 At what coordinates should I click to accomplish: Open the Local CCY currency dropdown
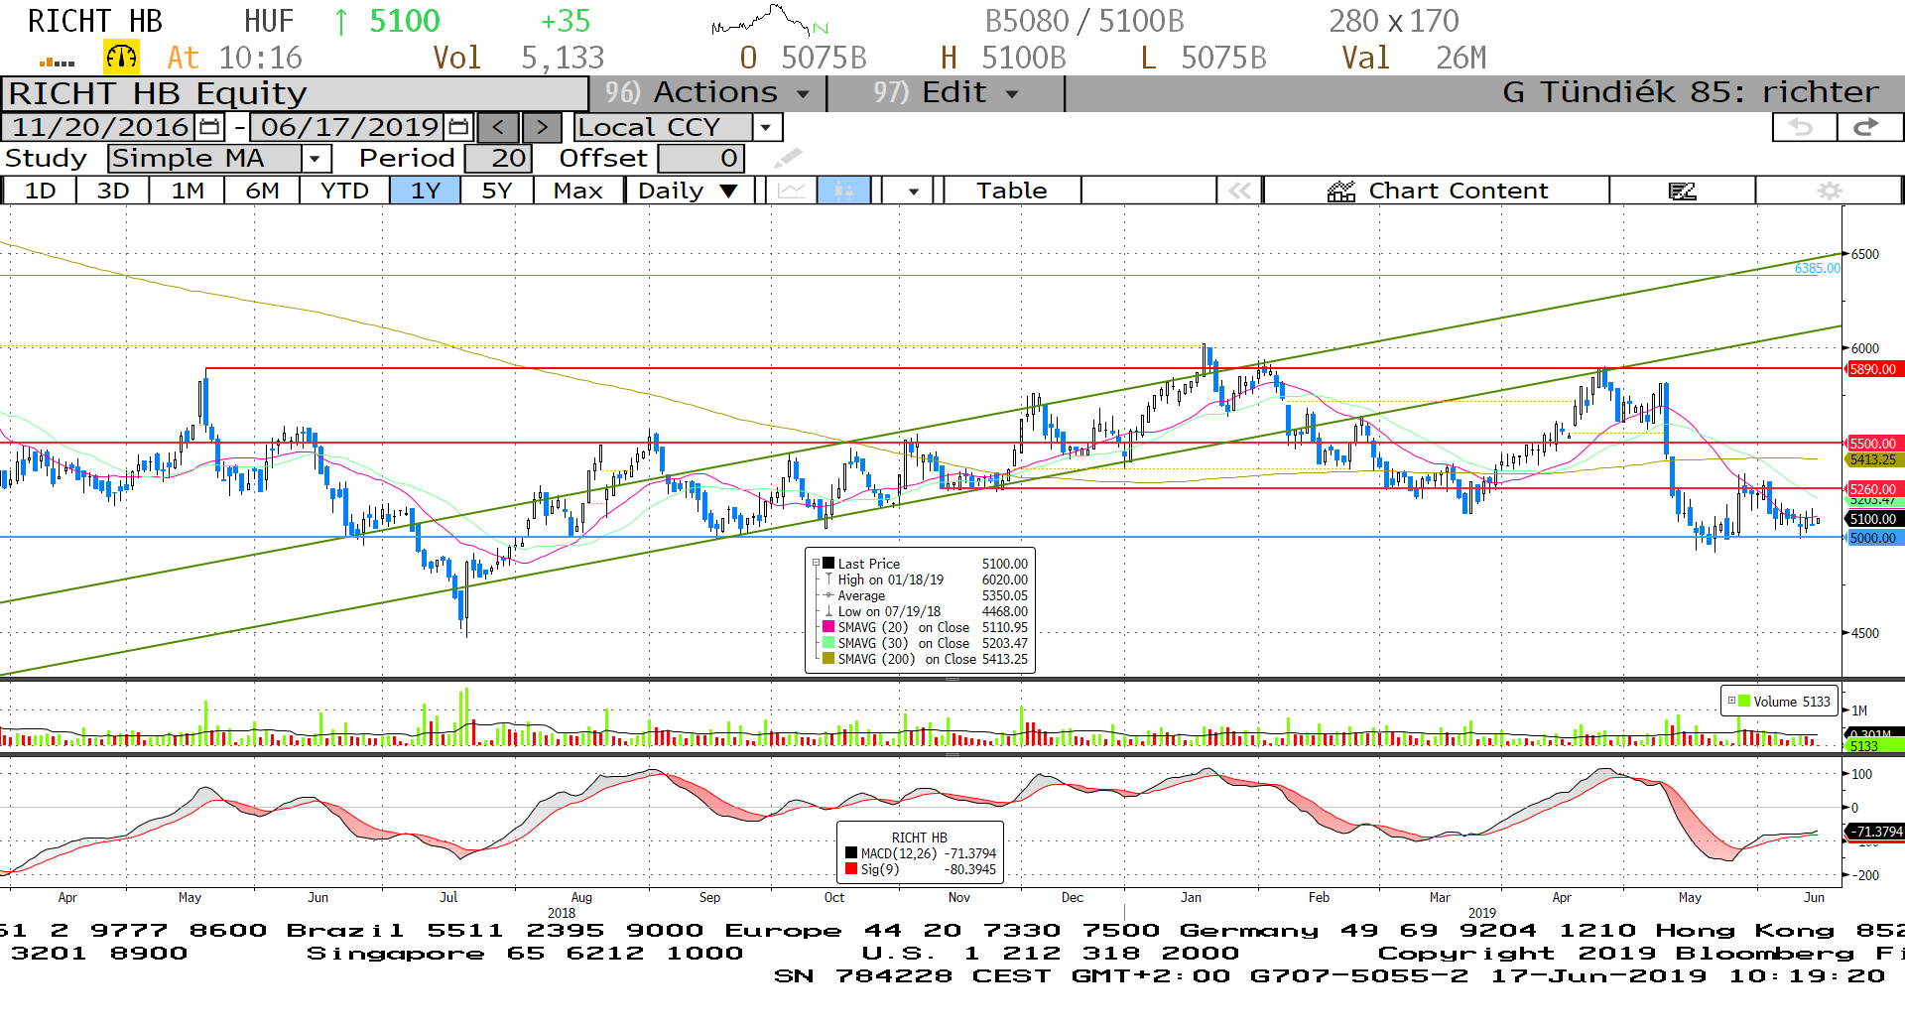(765, 127)
